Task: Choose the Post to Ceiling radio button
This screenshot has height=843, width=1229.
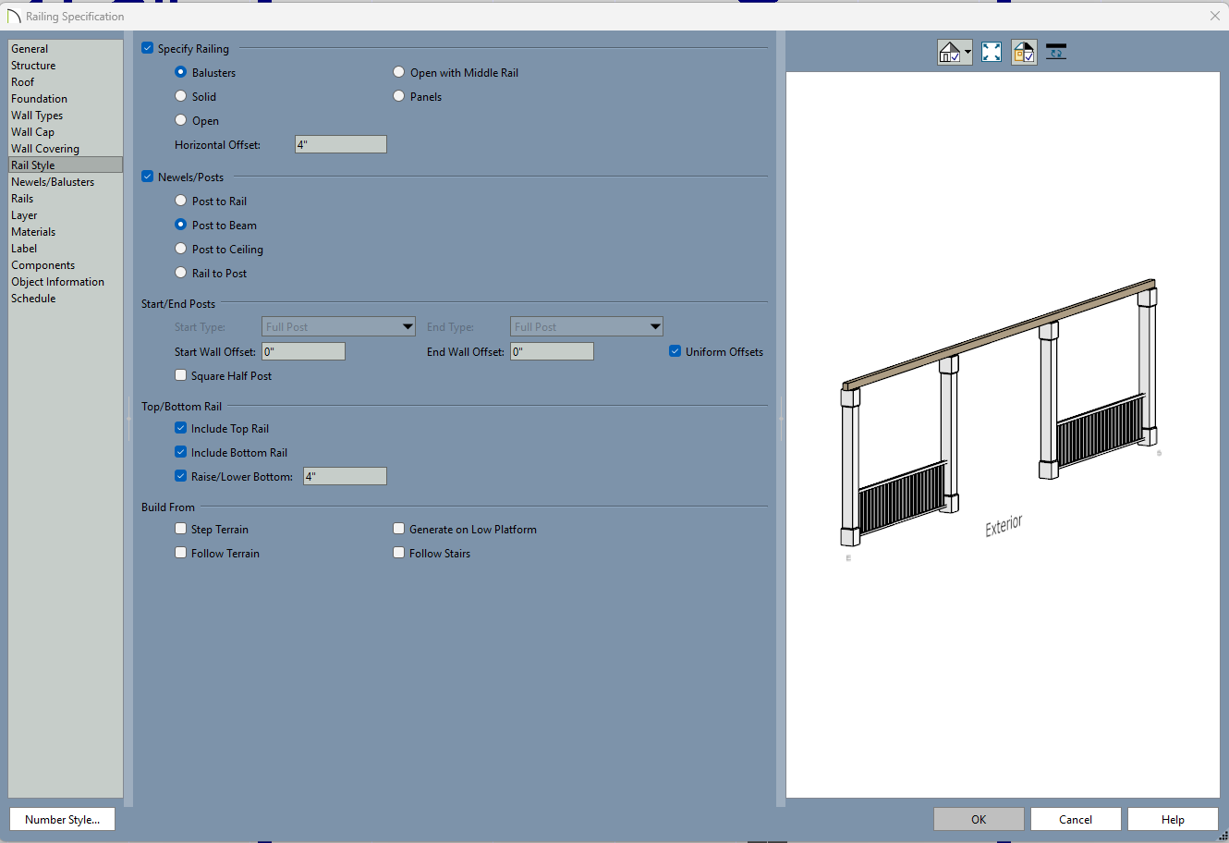Action: click(181, 249)
